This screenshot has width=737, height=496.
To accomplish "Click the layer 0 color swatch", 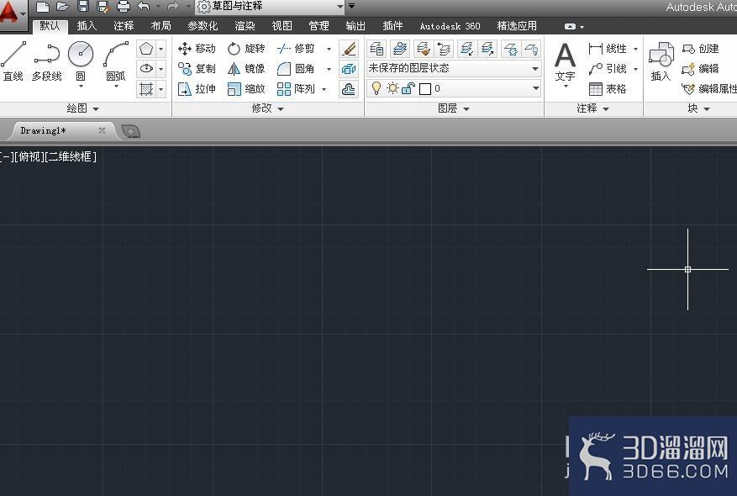I will (x=425, y=89).
